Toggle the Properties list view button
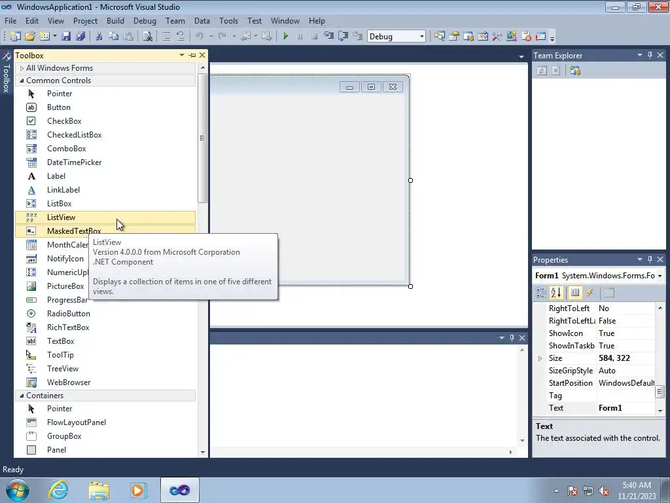This screenshot has height=503, width=670. tap(575, 293)
